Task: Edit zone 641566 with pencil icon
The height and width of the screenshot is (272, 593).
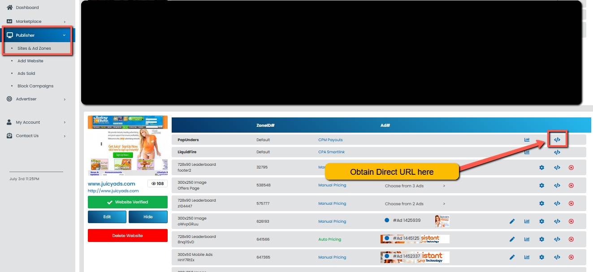Action: click(x=512, y=239)
